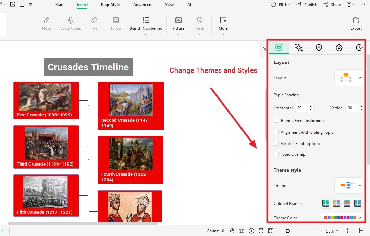Open the quick access customize arrow
Image resolution: width=370 pixels, height=236 pixels.
coord(30,4)
